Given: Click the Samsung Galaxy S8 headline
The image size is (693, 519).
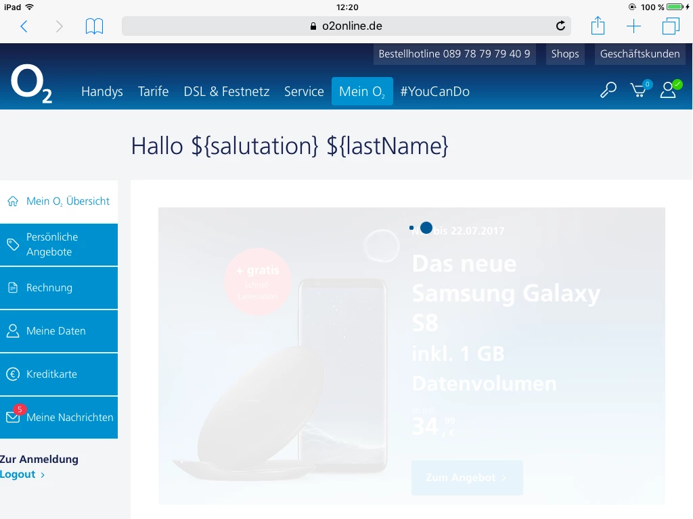Looking at the screenshot, I should [506, 293].
